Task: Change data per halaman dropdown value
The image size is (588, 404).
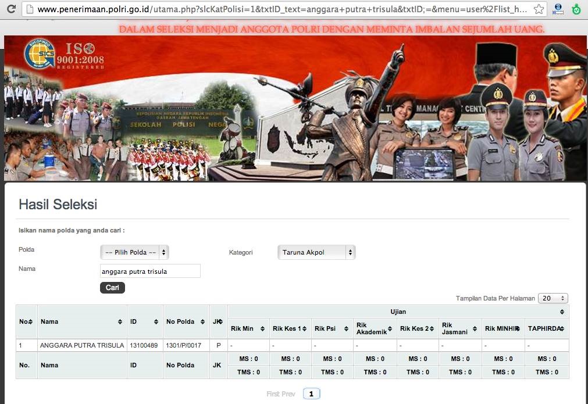Action: pyautogui.click(x=553, y=298)
